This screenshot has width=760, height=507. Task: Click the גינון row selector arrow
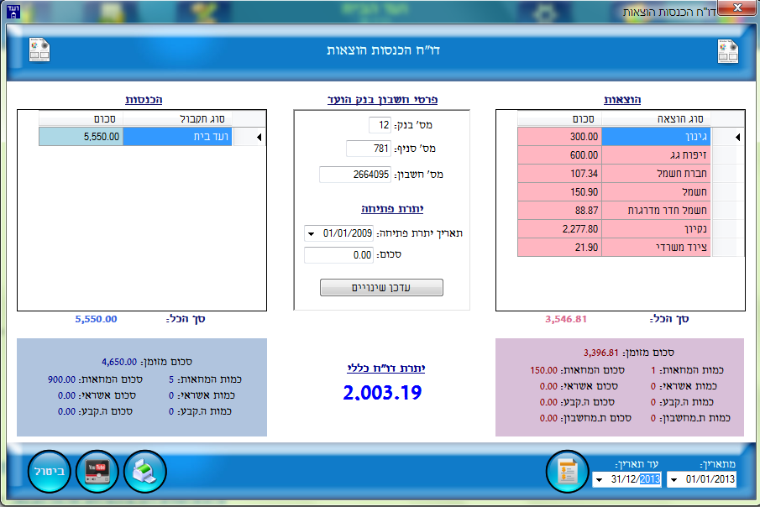pyautogui.click(x=737, y=137)
